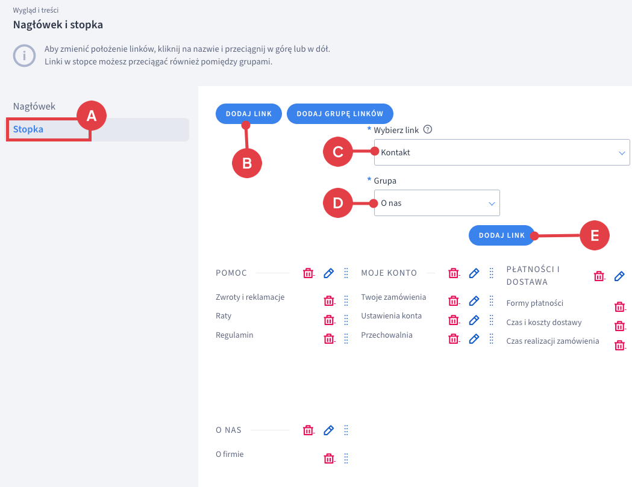The width and height of the screenshot is (632, 487).
Task: Delete the Raty link
Action: pos(329,320)
